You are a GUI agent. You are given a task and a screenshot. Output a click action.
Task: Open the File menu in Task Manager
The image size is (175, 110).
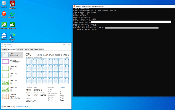pyautogui.click(x=2, y=47)
